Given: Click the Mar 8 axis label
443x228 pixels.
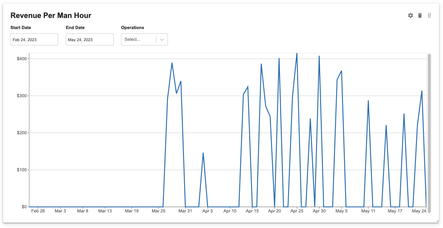Looking at the screenshot, I should point(83,211).
